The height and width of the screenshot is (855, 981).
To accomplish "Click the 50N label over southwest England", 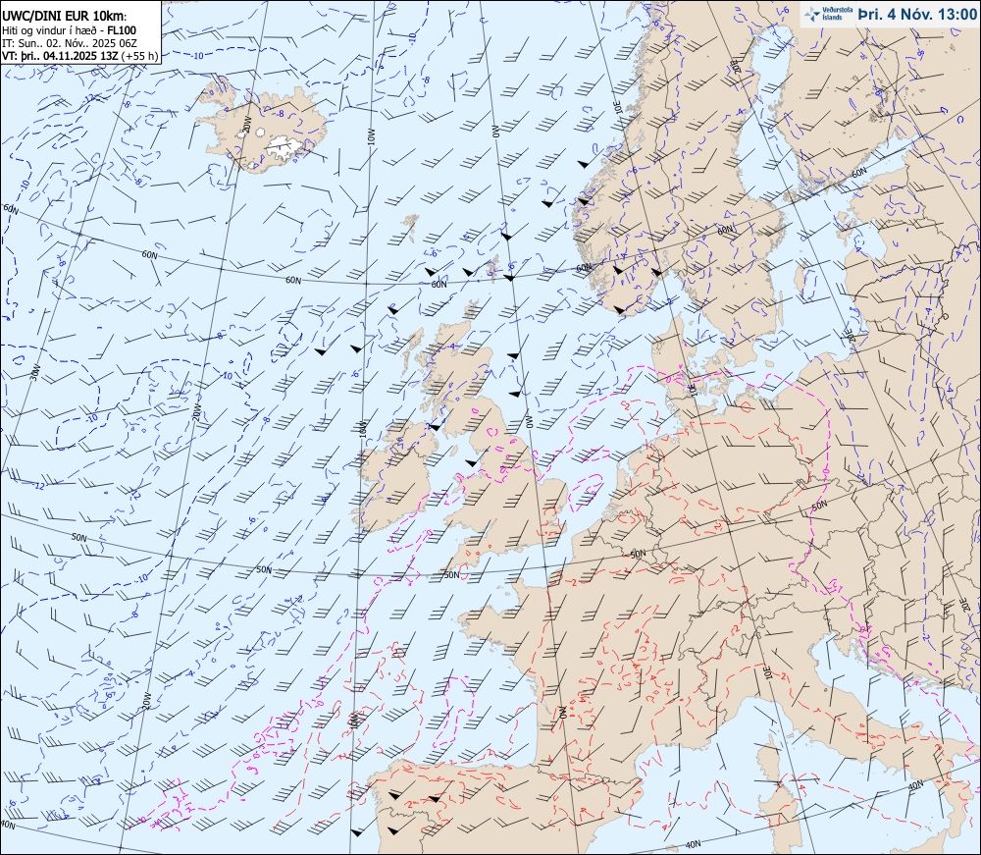I will pos(451,574).
